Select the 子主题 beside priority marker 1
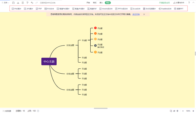 point(100,28)
